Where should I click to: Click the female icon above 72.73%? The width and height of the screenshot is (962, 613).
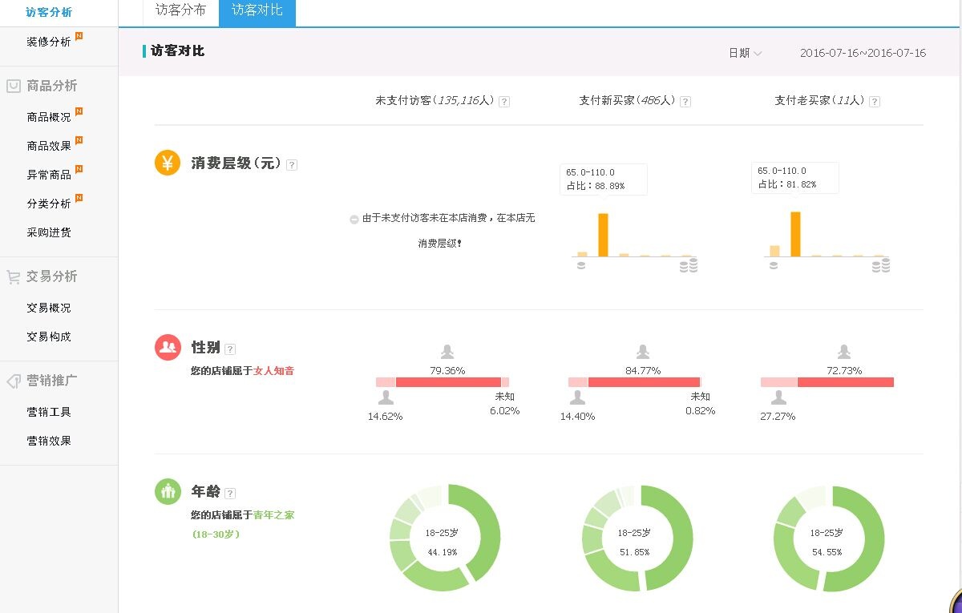[x=843, y=352]
